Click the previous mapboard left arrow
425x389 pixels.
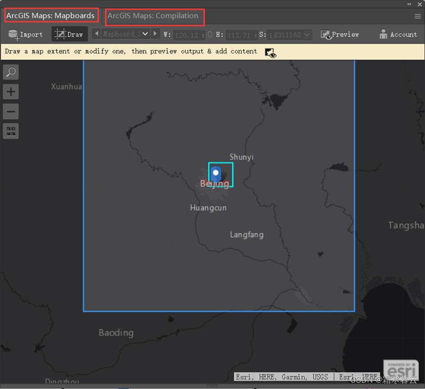[x=96, y=34]
